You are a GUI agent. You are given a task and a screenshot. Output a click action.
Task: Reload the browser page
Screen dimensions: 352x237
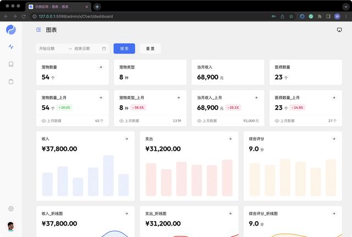tap(24, 16)
